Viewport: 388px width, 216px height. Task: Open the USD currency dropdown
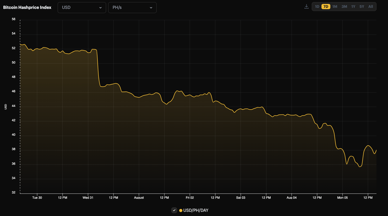tap(82, 8)
